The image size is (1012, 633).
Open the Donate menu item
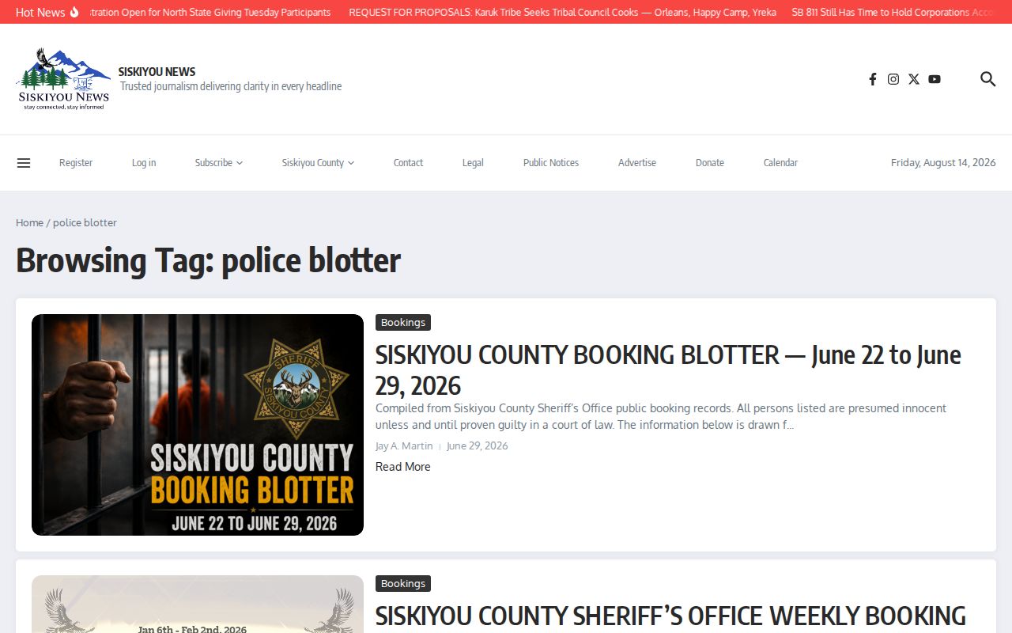710,163
